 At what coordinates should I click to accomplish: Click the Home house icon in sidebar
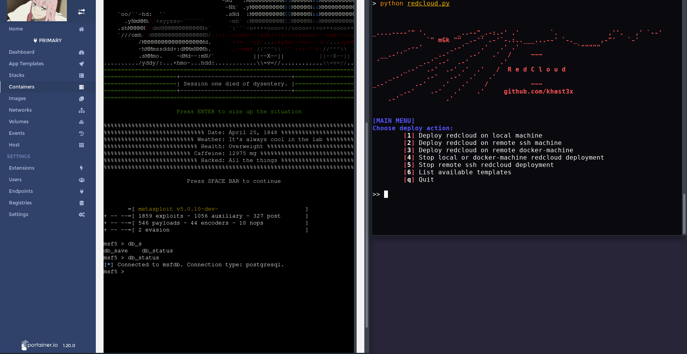click(x=82, y=29)
